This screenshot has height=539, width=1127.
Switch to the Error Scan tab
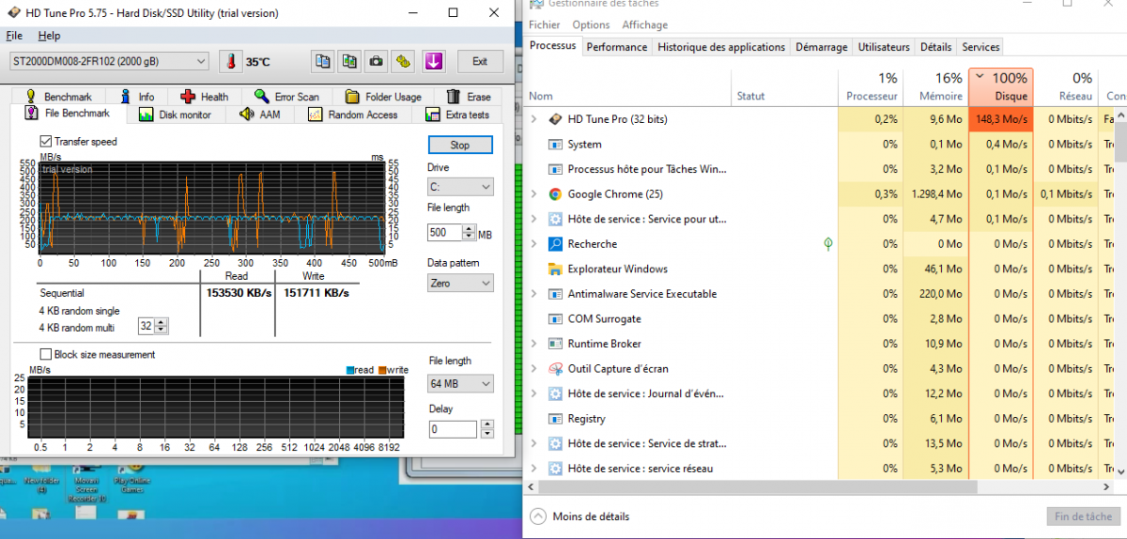tap(286, 97)
